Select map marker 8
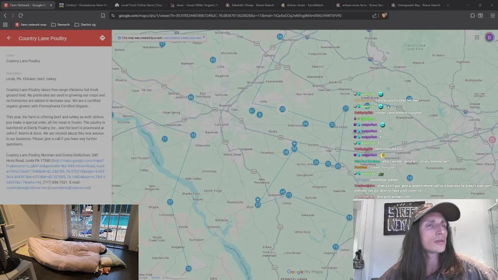 (260, 114)
